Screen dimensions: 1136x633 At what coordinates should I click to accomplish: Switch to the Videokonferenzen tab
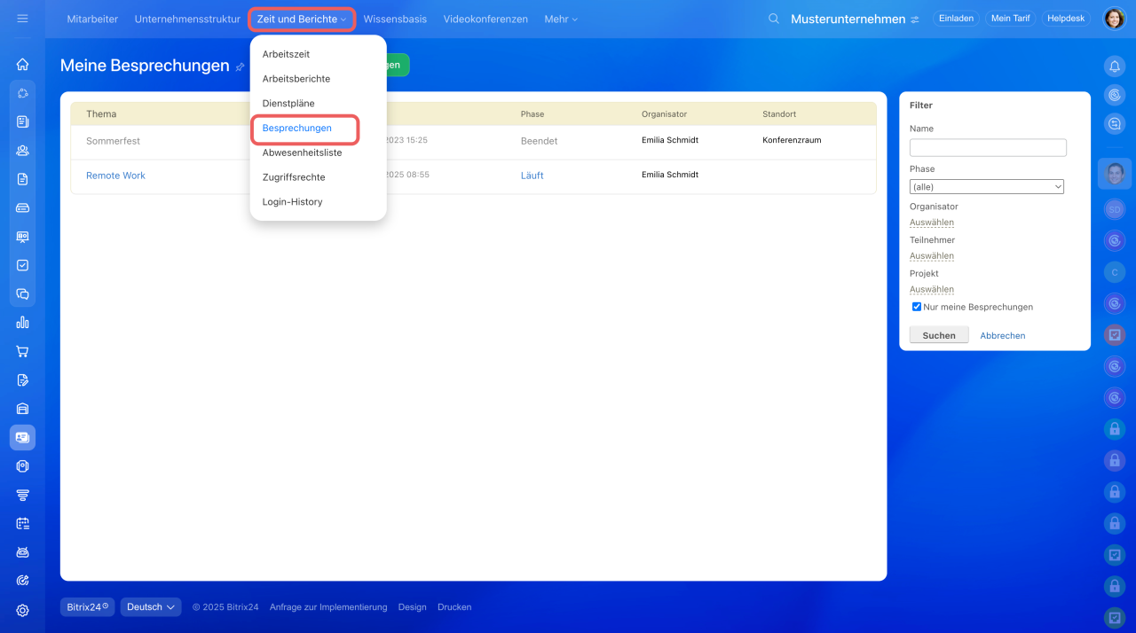tap(485, 19)
